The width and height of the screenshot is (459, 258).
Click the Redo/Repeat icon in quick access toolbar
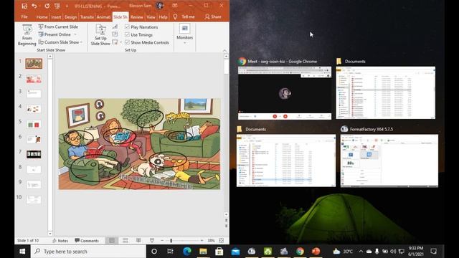click(x=47, y=6)
